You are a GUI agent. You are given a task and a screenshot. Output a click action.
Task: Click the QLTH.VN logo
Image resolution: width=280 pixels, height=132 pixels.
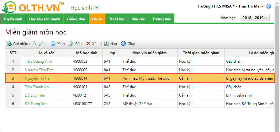[33, 7]
